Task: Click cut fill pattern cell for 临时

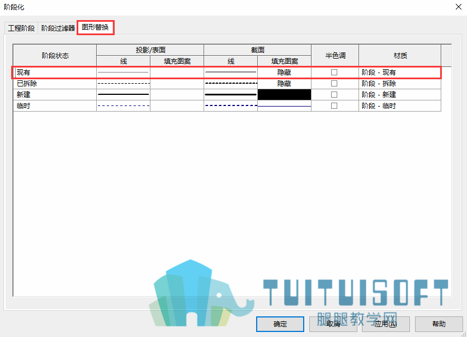Action: (x=285, y=106)
